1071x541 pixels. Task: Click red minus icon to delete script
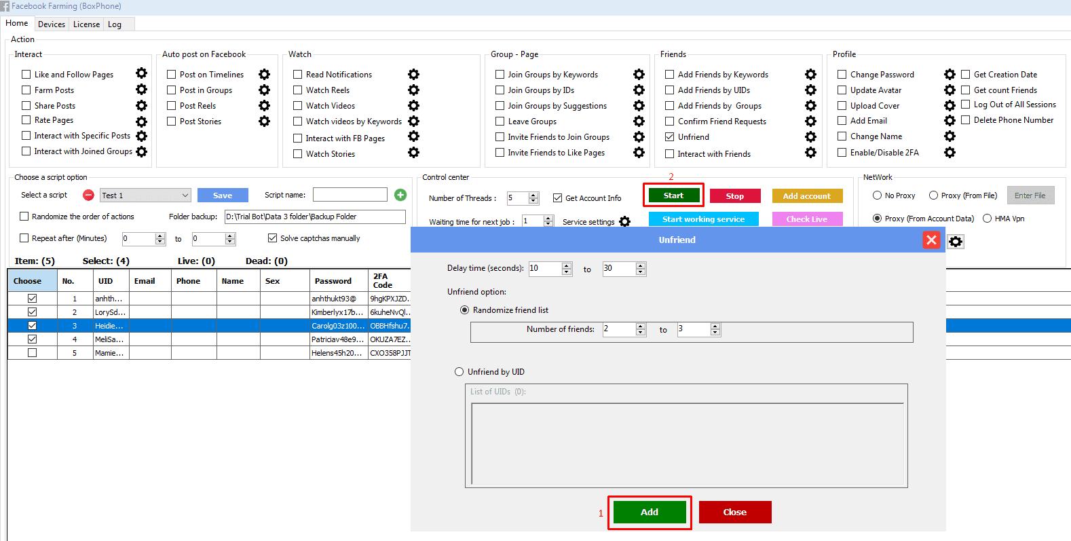(x=88, y=195)
